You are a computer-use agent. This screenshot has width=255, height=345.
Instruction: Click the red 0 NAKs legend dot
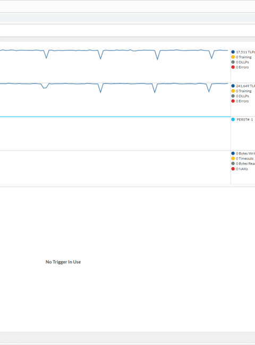[x=233, y=169]
